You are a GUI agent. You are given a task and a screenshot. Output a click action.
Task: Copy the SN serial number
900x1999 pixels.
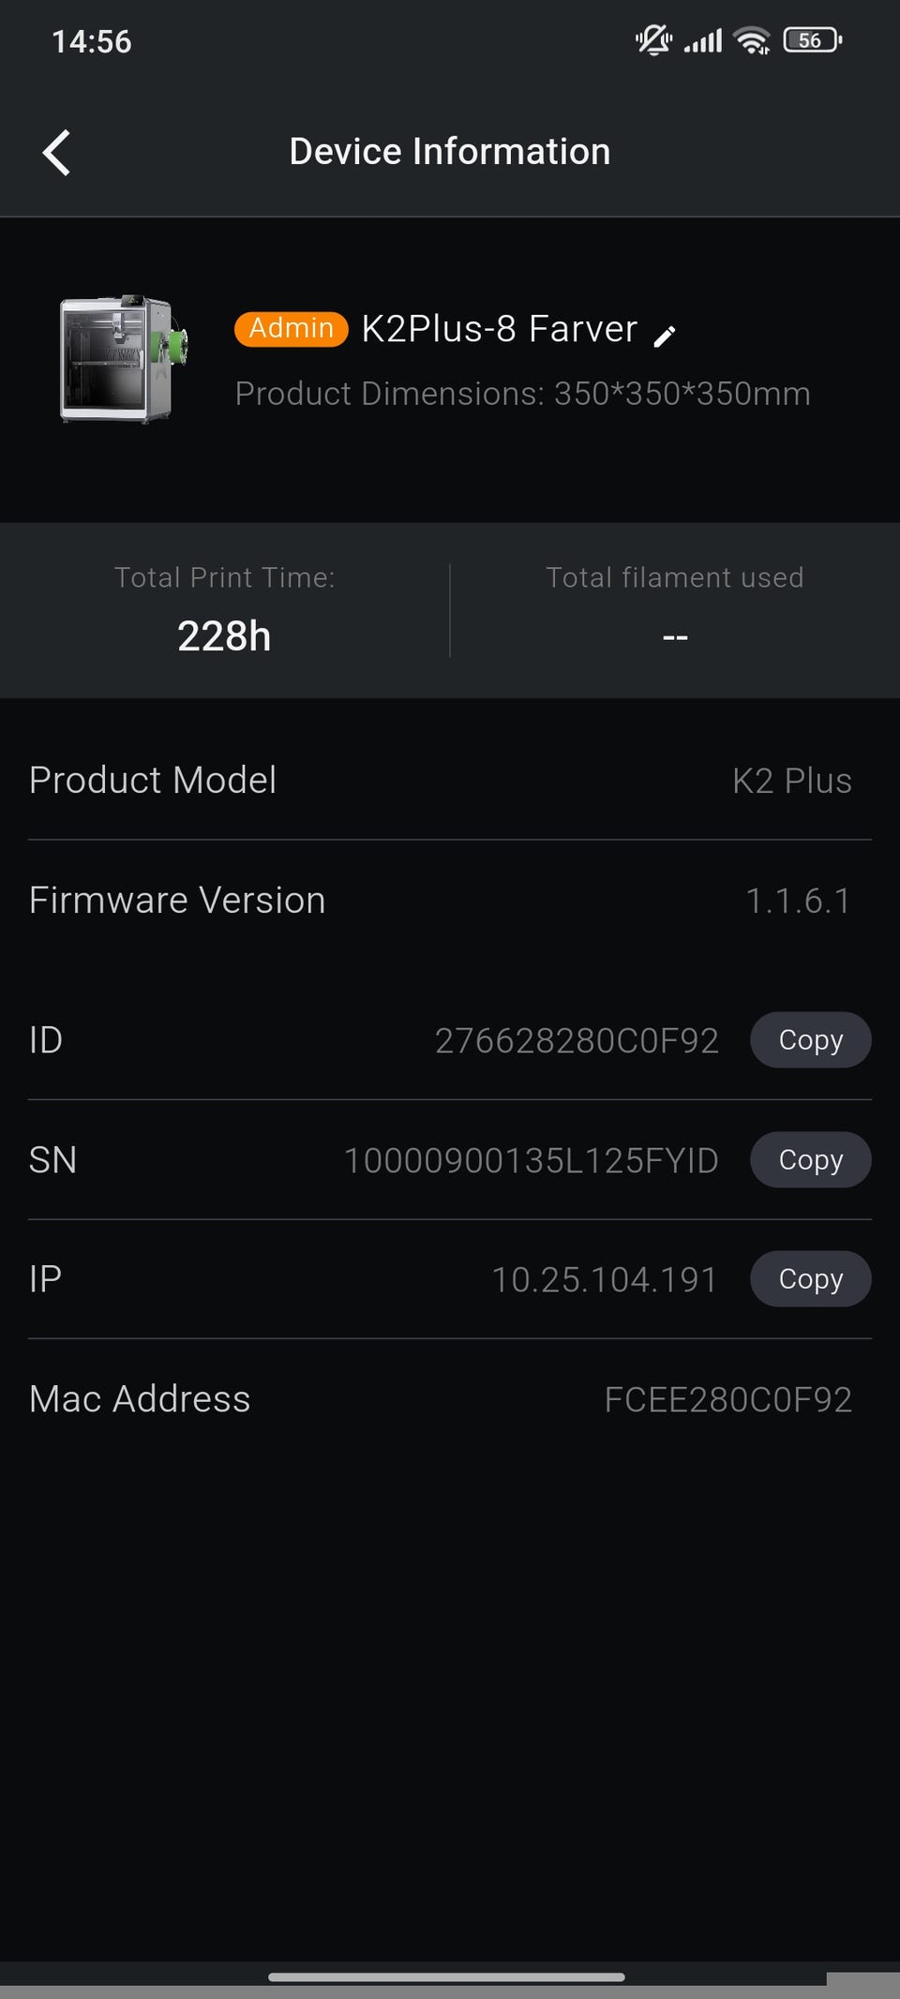810,1159
